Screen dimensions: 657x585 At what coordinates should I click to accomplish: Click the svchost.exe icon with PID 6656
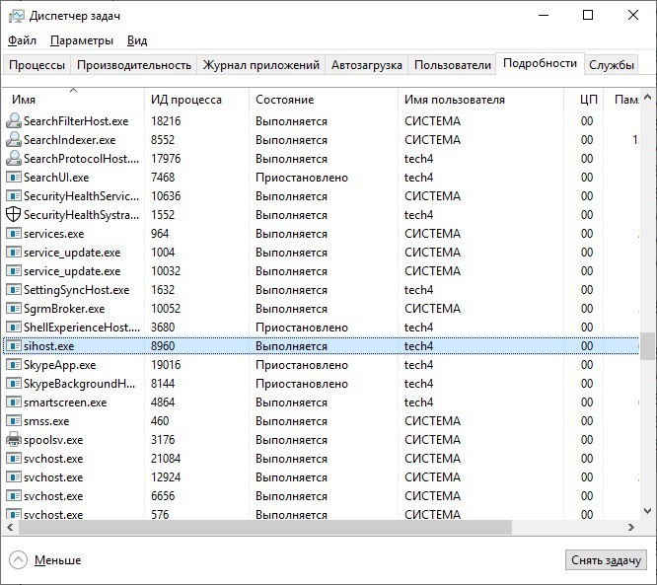14,496
